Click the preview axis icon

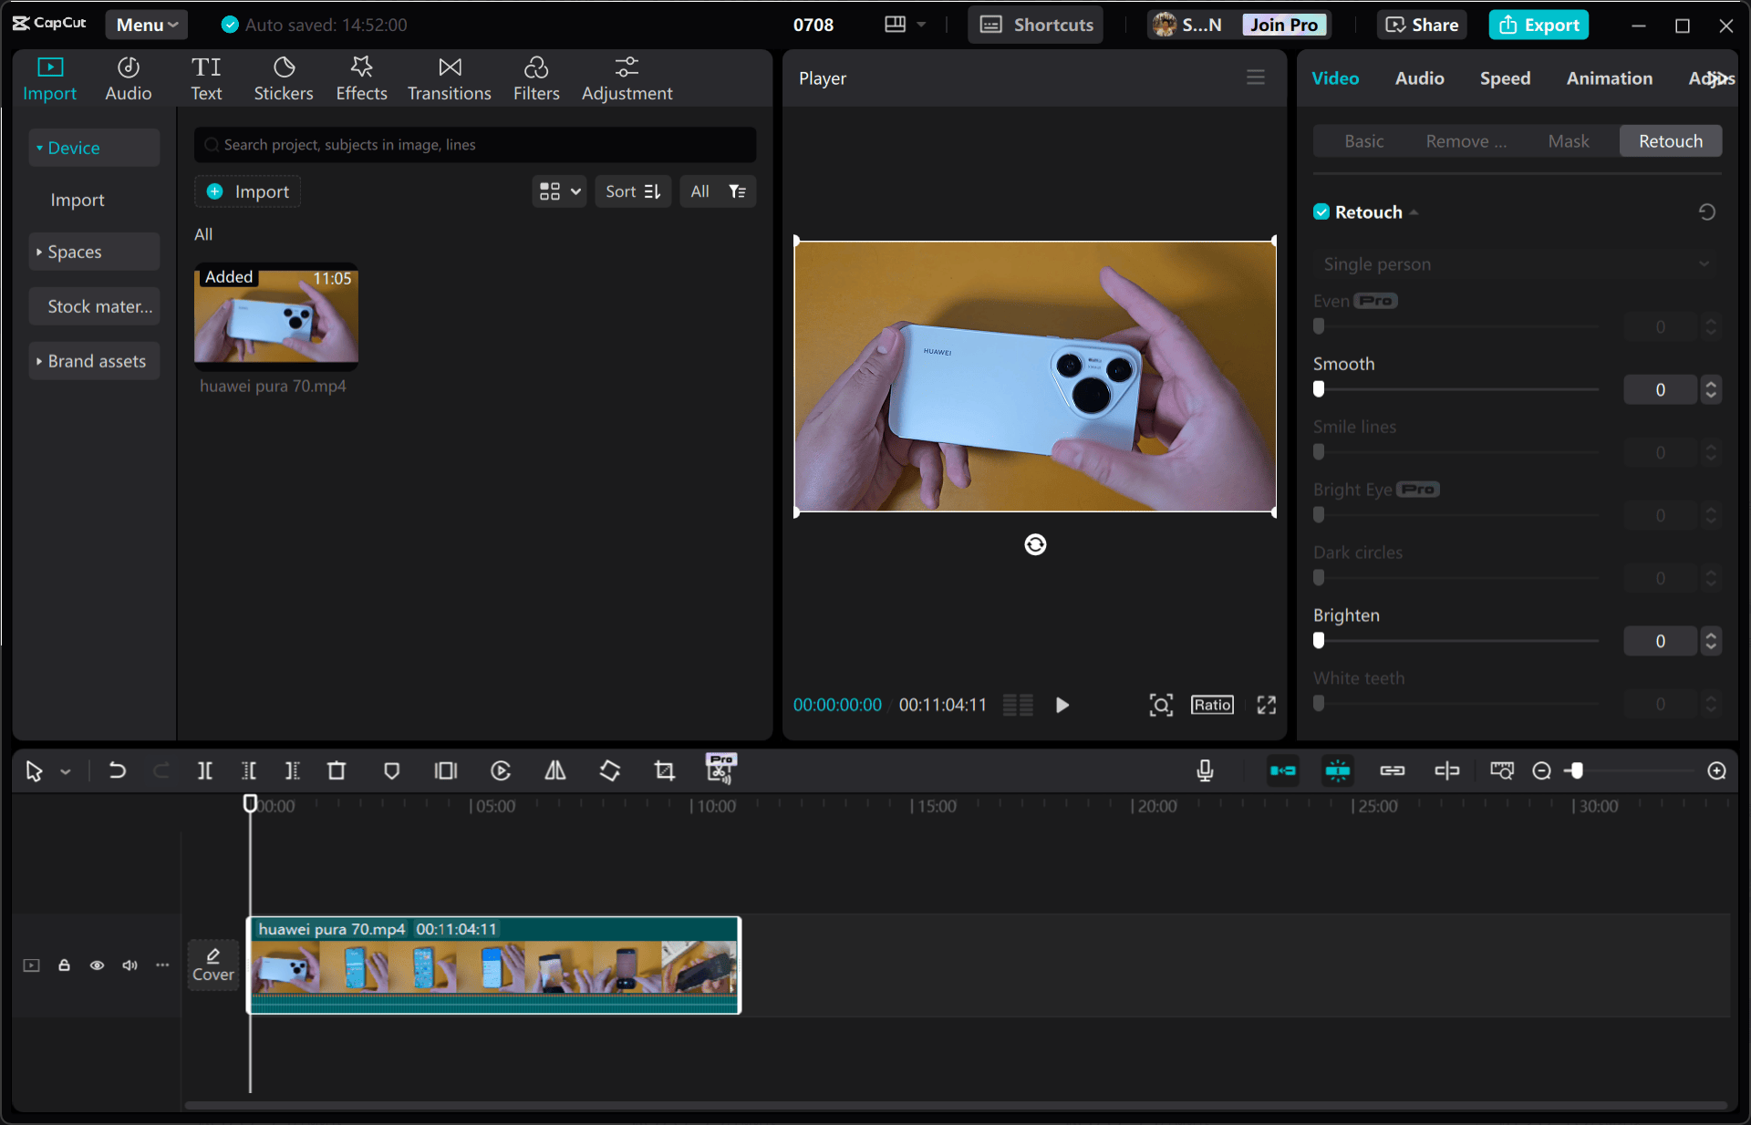[x=1447, y=771]
